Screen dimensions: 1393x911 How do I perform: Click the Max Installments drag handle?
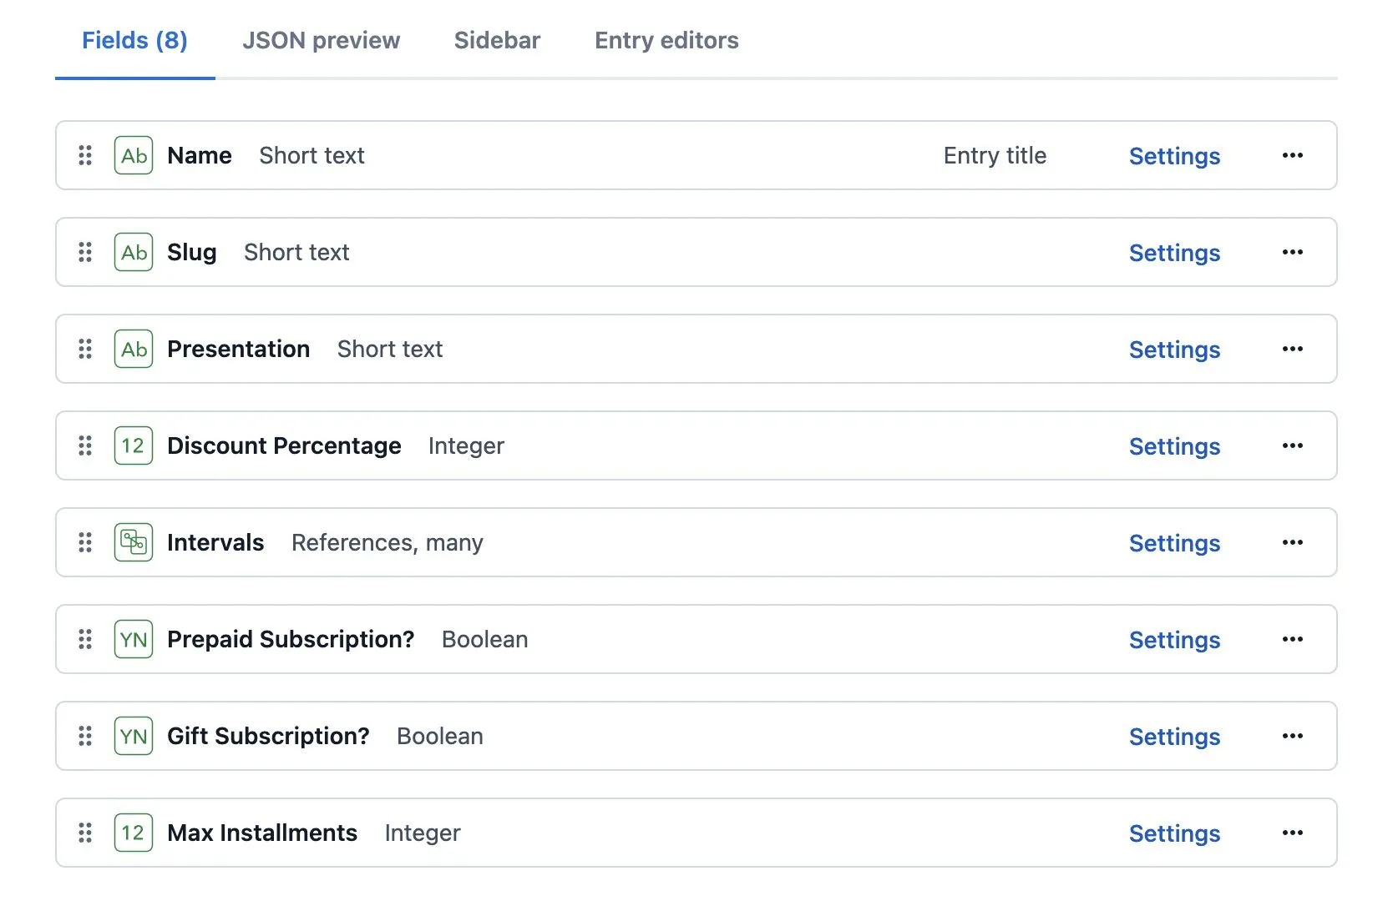(85, 833)
